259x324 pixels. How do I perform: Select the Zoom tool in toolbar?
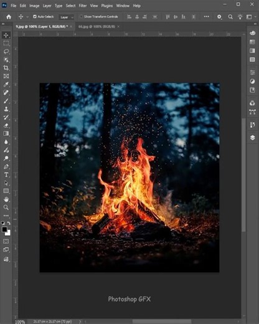tap(6, 207)
